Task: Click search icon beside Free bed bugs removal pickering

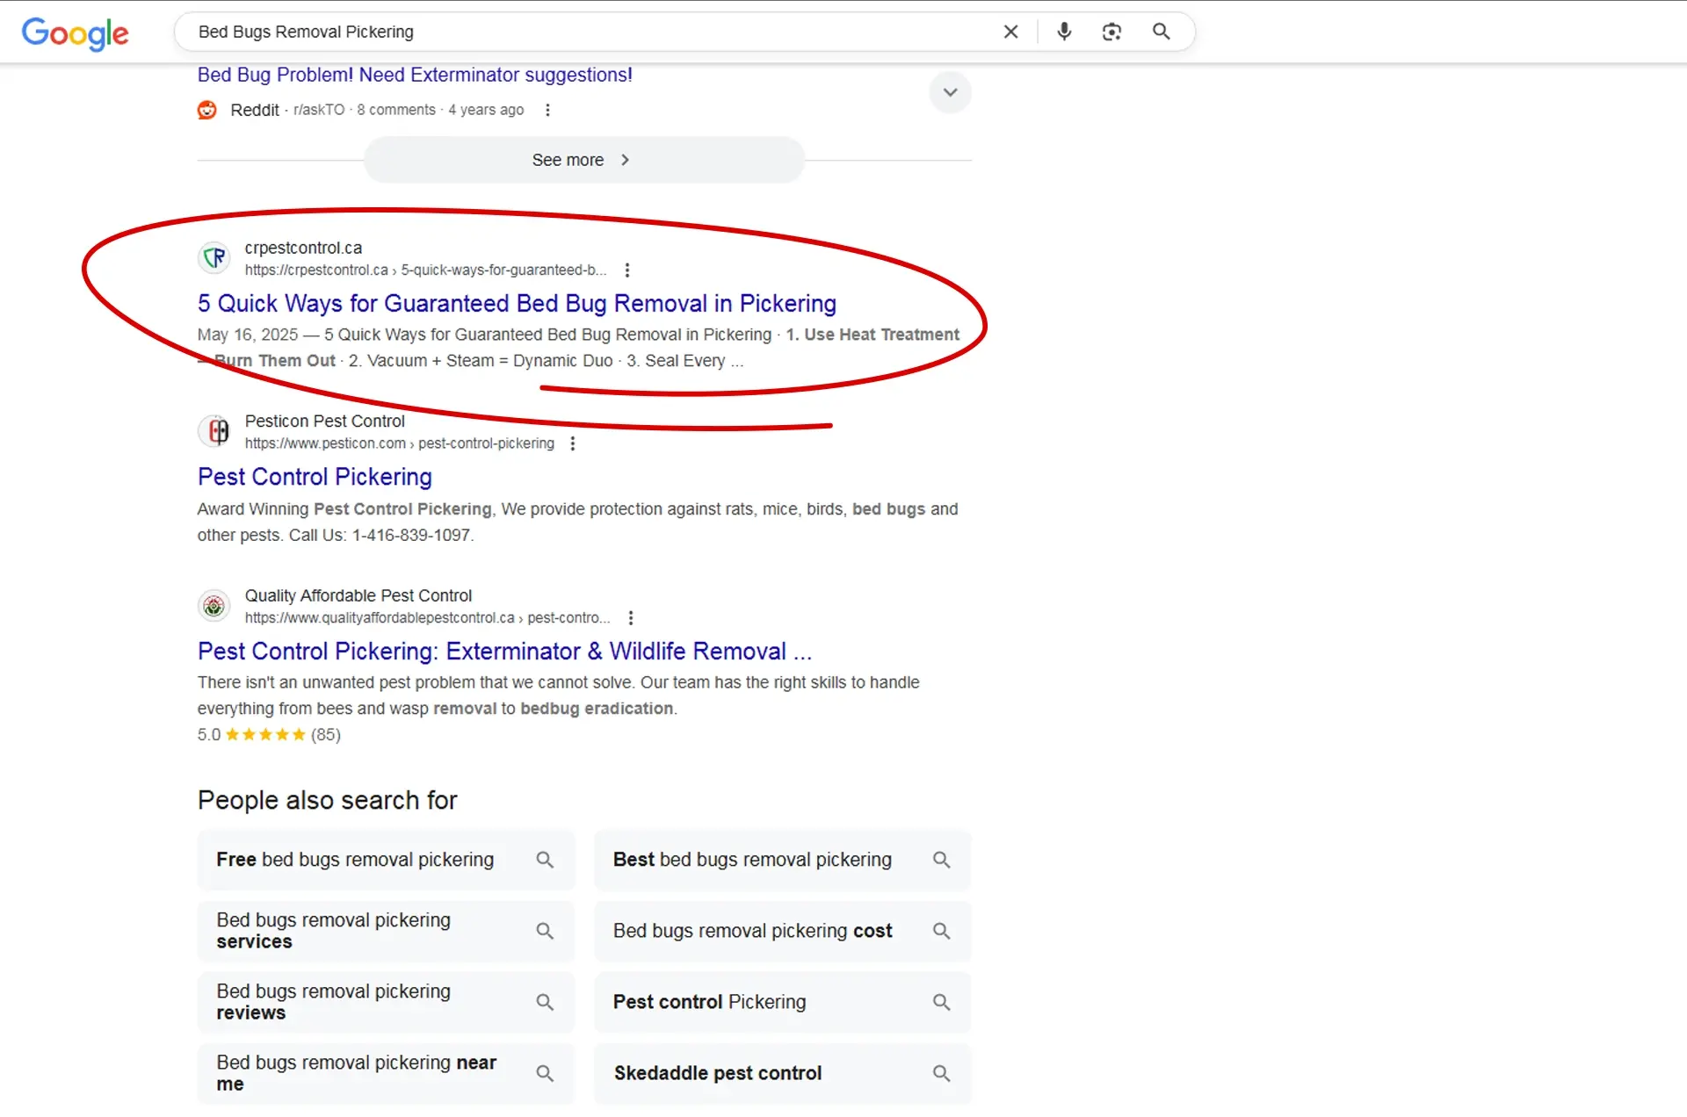Action: point(545,860)
